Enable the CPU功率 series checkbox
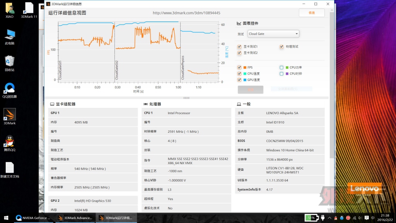The height and width of the screenshot is (223, 396). [x=282, y=67]
